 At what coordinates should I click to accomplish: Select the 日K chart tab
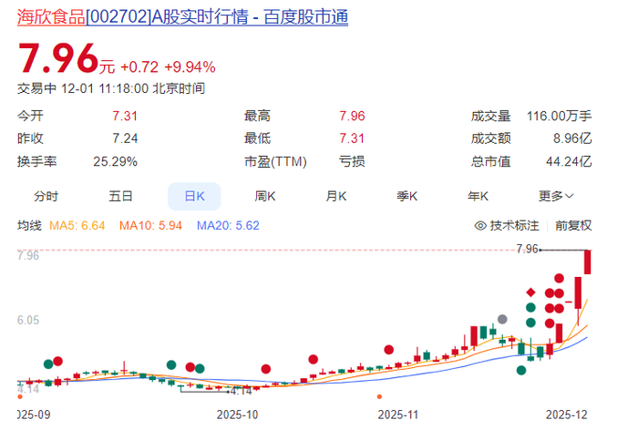tap(194, 197)
